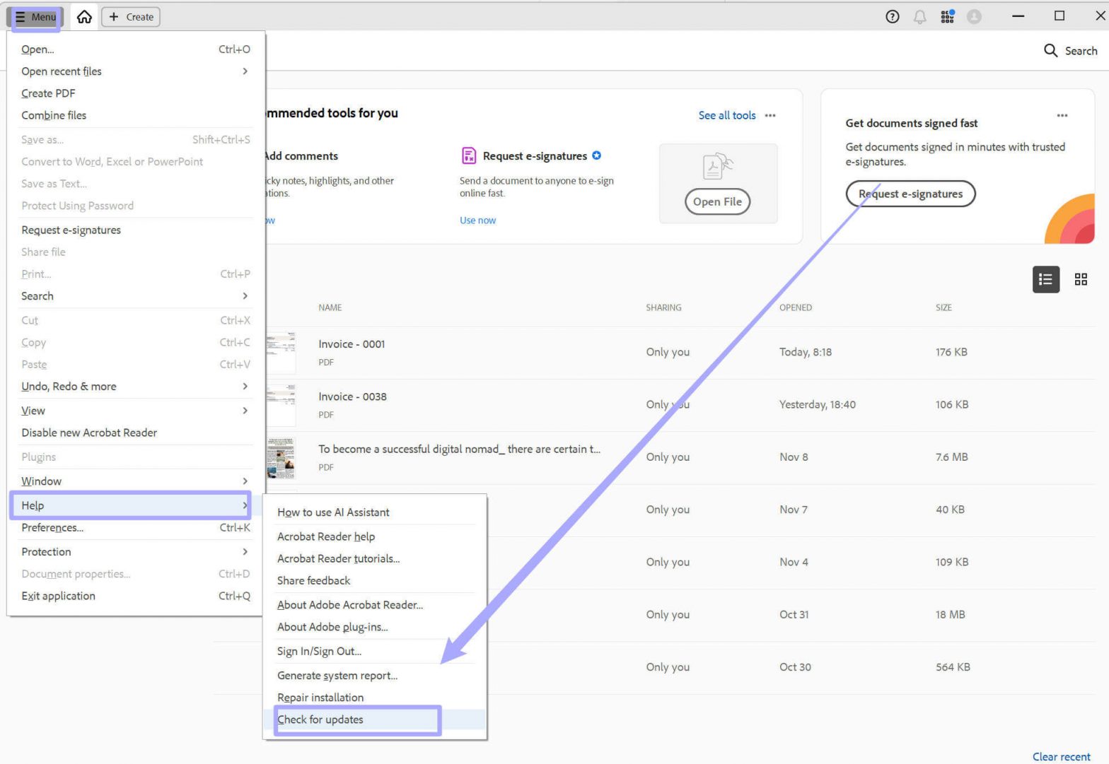Image resolution: width=1109 pixels, height=764 pixels.
Task: Switch to list view layout
Action: (x=1046, y=279)
